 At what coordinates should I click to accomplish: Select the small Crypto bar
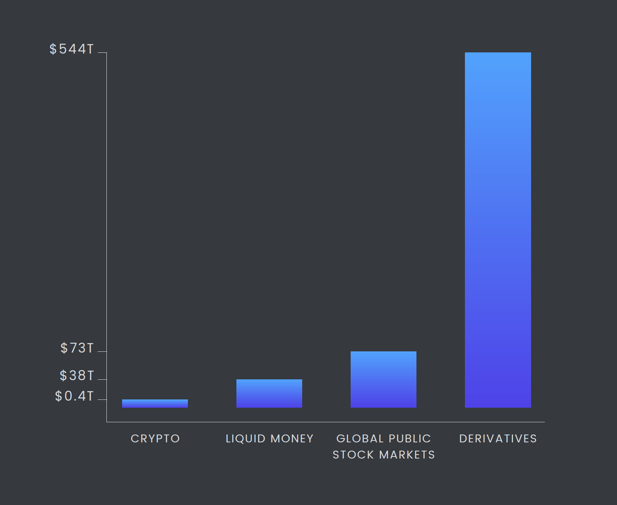click(x=155, y=403)
